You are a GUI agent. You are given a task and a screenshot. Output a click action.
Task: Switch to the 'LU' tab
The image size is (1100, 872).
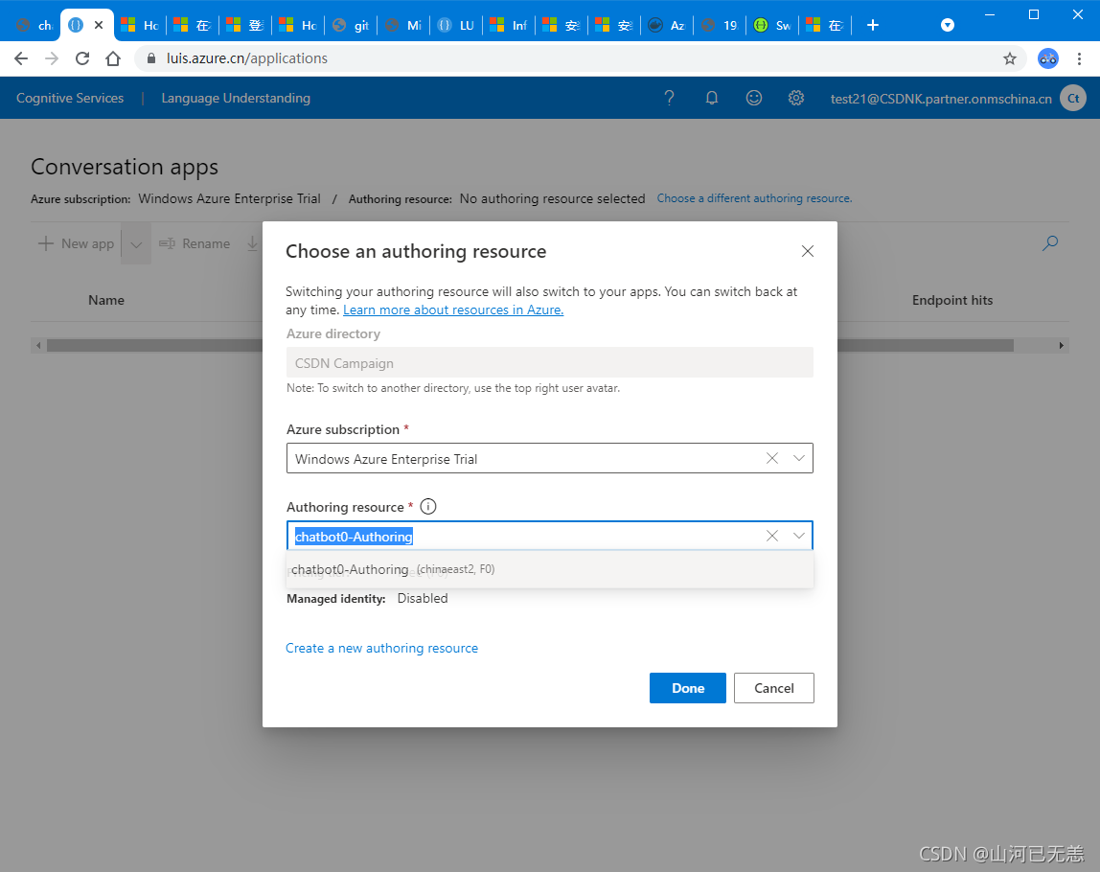[456, 25]
